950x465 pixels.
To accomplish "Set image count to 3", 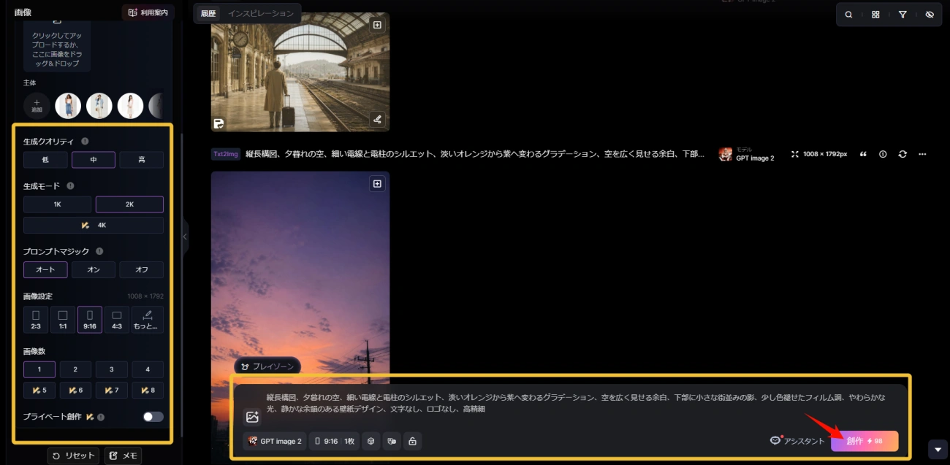I will 112,369.
